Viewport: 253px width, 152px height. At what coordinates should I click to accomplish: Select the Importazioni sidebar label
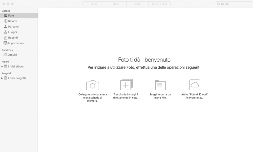coord(16,43)
